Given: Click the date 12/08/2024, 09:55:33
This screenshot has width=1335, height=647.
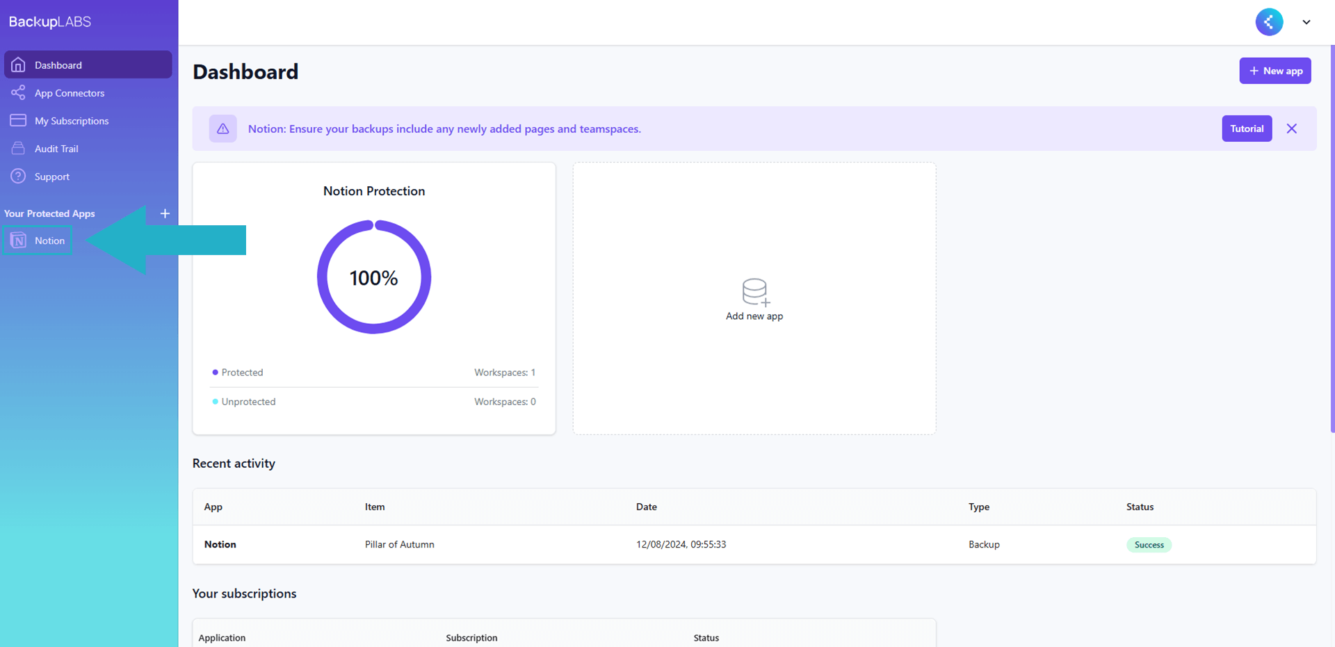Looking at the screenshot, I should pyautogui.click(x=681, y=544).
